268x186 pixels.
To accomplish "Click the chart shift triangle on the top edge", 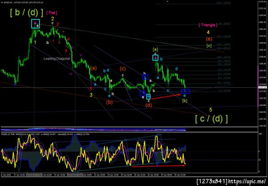I will coord(167,1).
